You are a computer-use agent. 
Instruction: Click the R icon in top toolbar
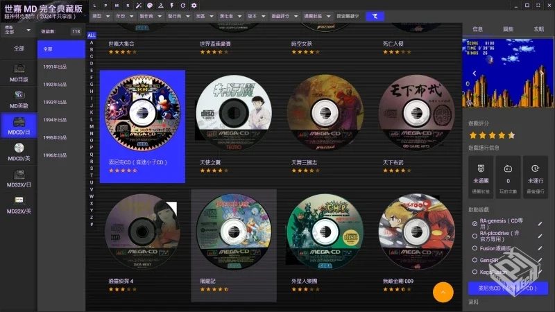(128, 6)
